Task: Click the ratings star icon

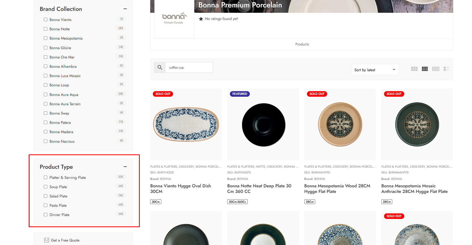Action: [x=201, y=19]
